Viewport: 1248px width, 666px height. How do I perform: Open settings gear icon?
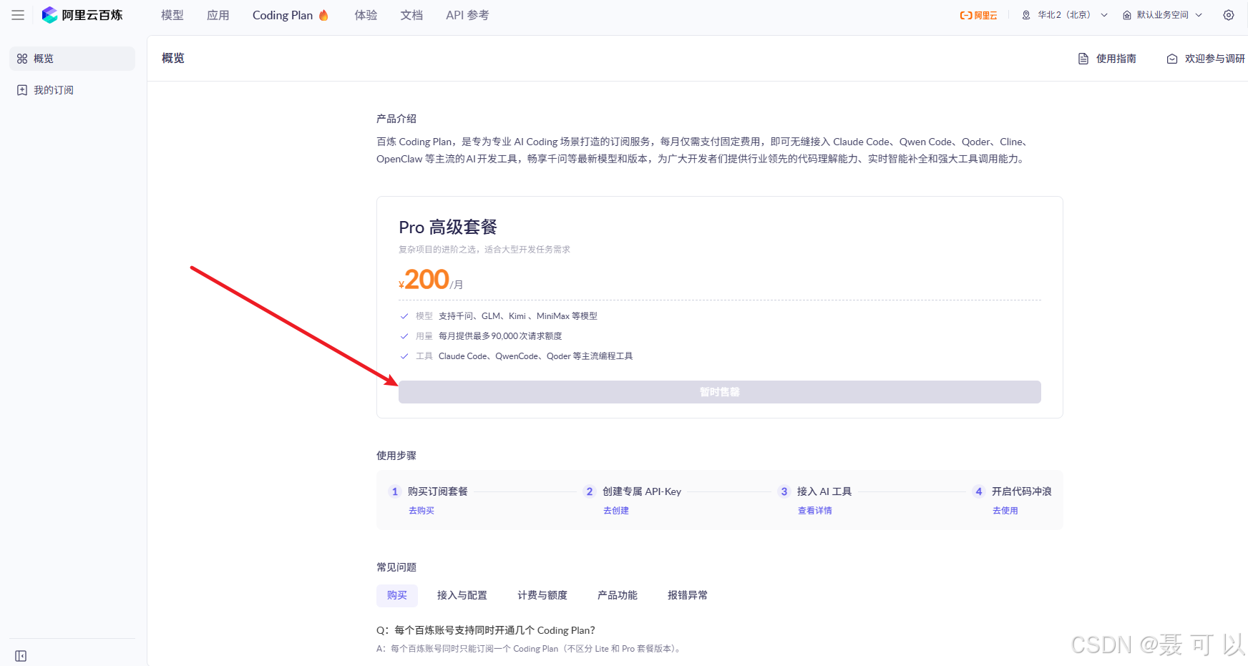click(1229, 15)
